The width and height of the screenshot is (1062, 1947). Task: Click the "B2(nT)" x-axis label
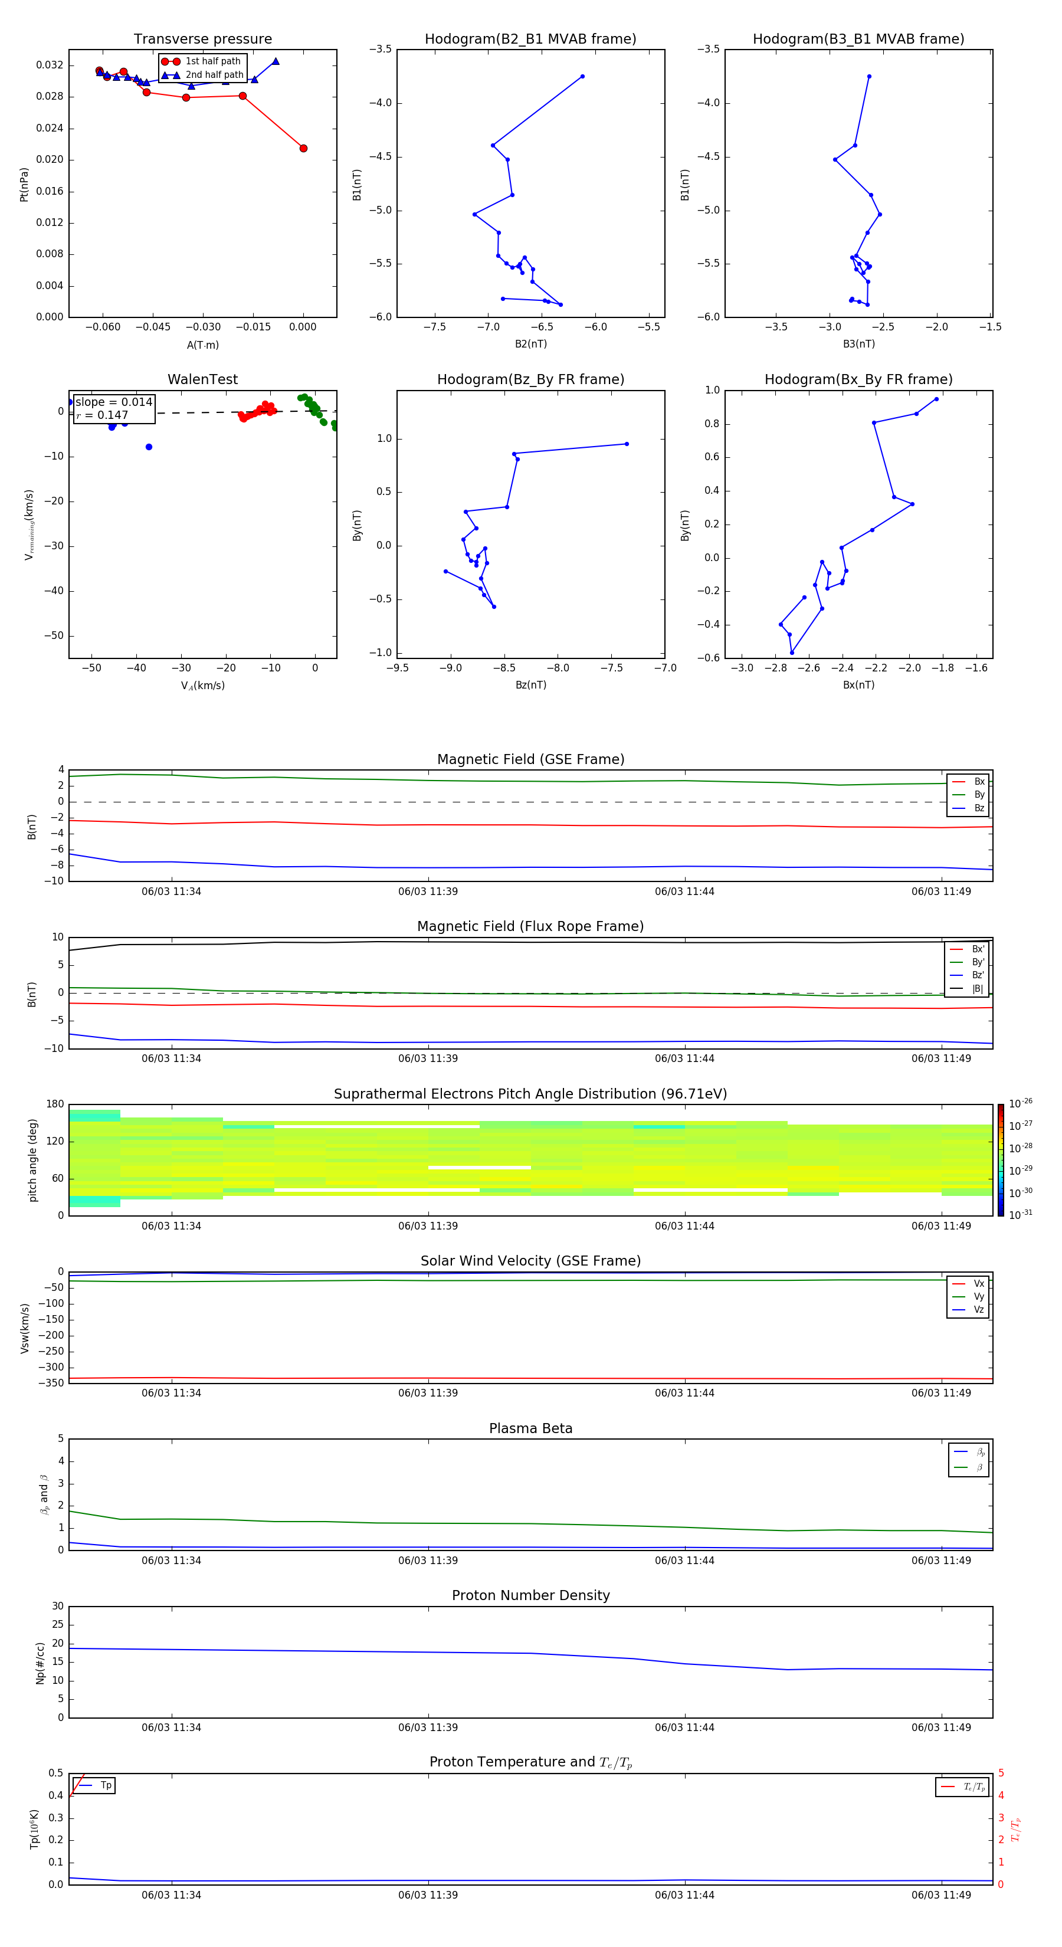530,344
